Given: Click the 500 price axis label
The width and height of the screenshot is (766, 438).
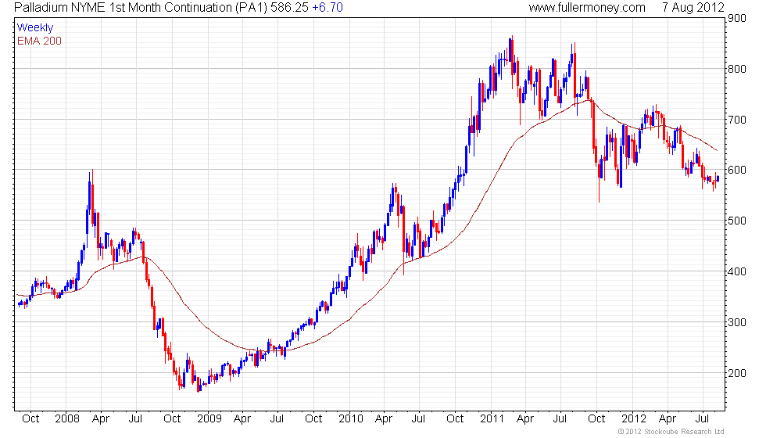Looking at the screenshot, I should (x=736, y=221).
